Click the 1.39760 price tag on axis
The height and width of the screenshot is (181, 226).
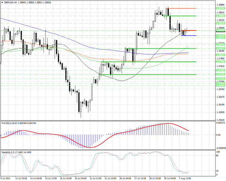pos(220,8)
